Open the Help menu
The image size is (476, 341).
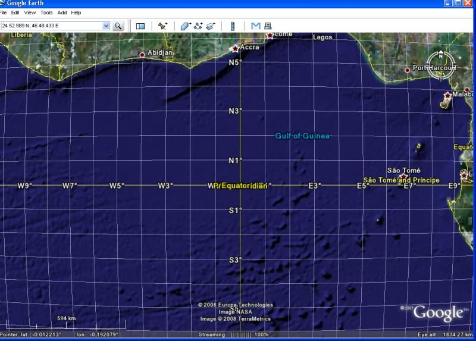(x=76, y=12)
